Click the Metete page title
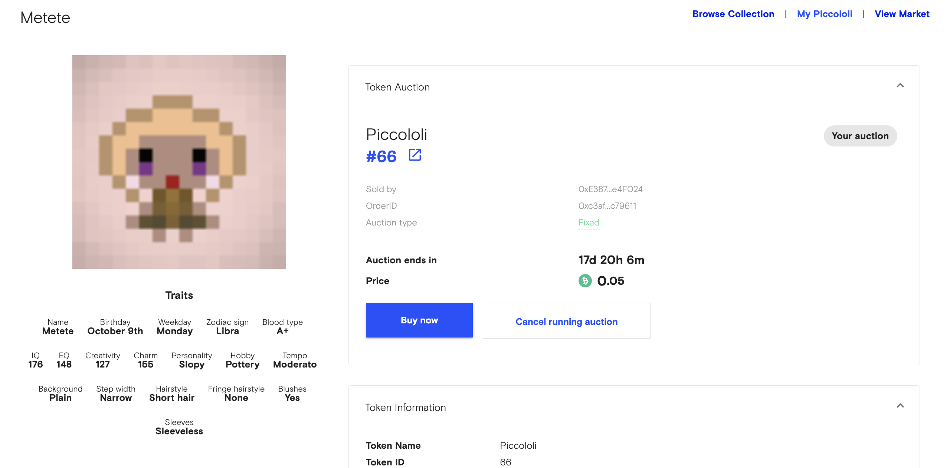The height and width of the screenshot is (468, 950). pyautogui.click(x=45, y=18)
